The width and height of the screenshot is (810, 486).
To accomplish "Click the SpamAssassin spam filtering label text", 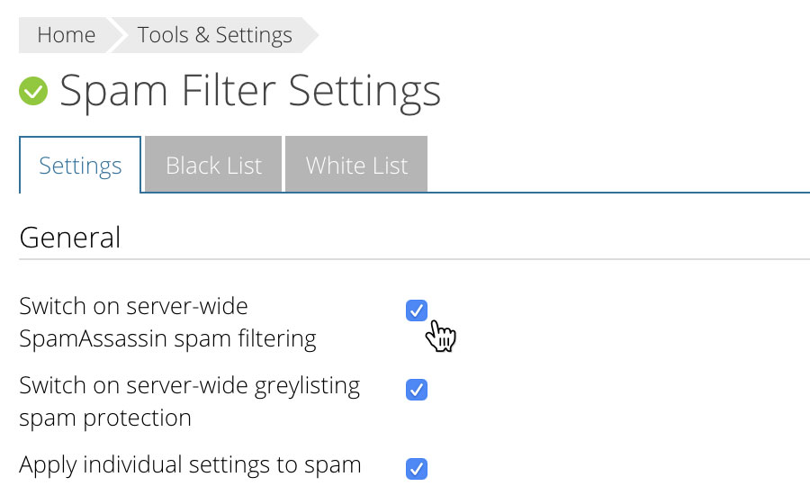I will pyautogui.click(x=167, y=322).
